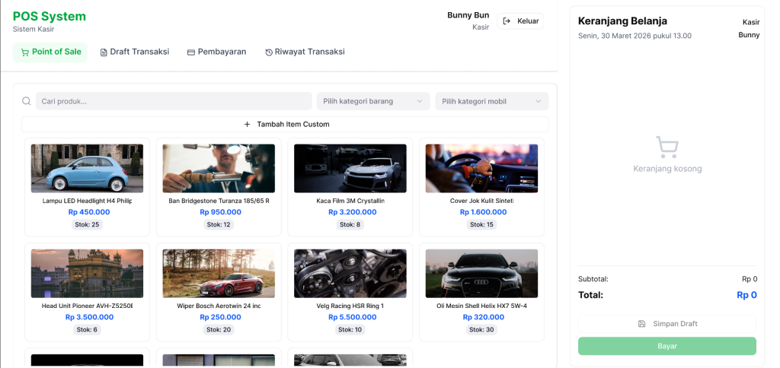Click the Wiper Bosch Aerotwin 24 inch name
This screenshot has height=368, width=780.
[219, 306]
